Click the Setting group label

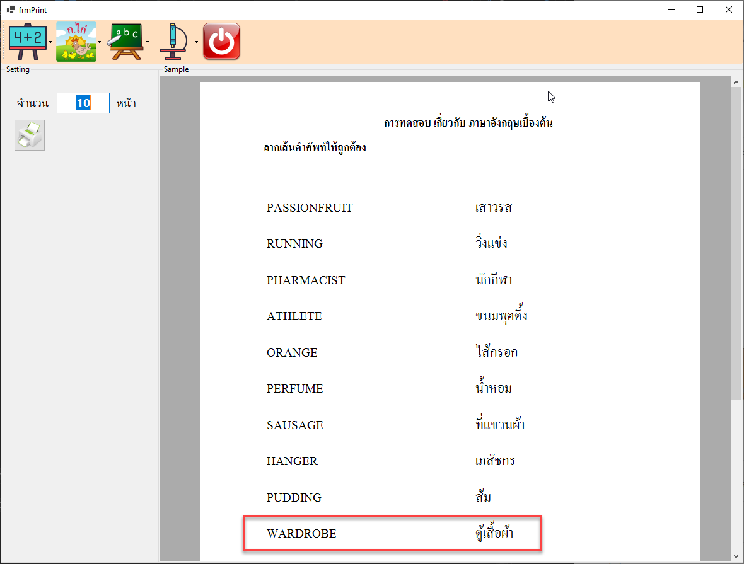(x=18, y=69)
